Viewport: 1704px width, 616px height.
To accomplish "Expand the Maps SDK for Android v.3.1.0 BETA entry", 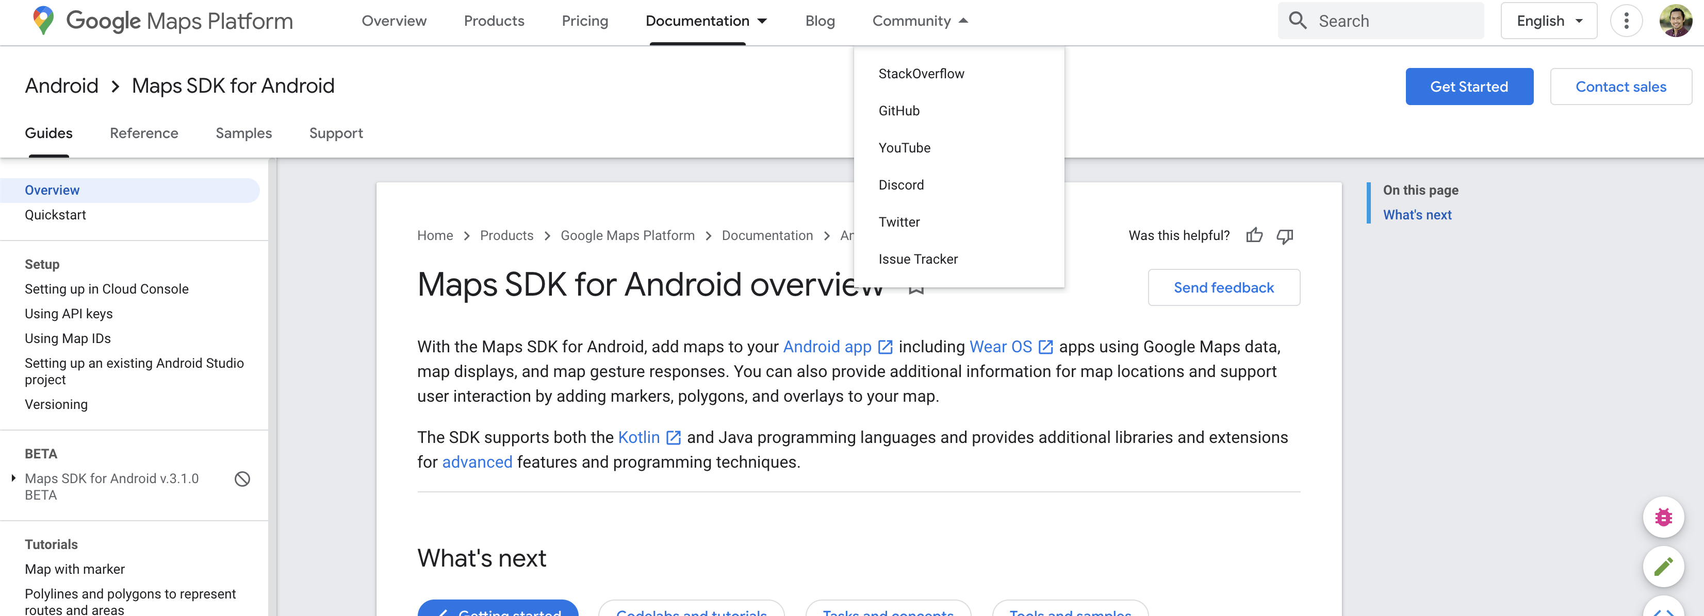I will tap(13, 478).
